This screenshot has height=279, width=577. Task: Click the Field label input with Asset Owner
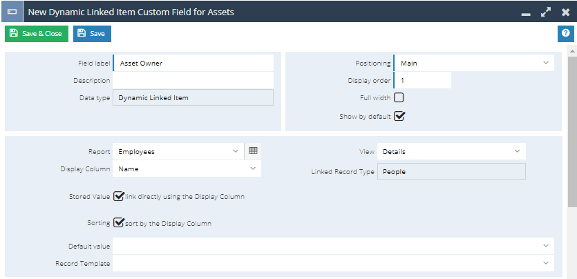click(x=193, y=63)
